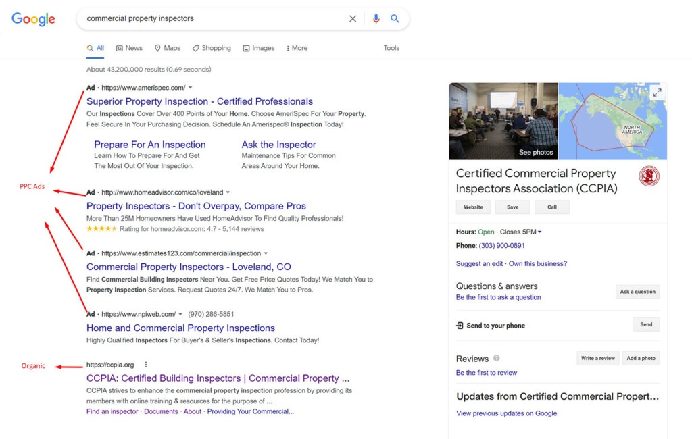Open three-dot menu beside ccpia.org result
The height and width of the screenshot is (439, 692).
coord(146,365)
